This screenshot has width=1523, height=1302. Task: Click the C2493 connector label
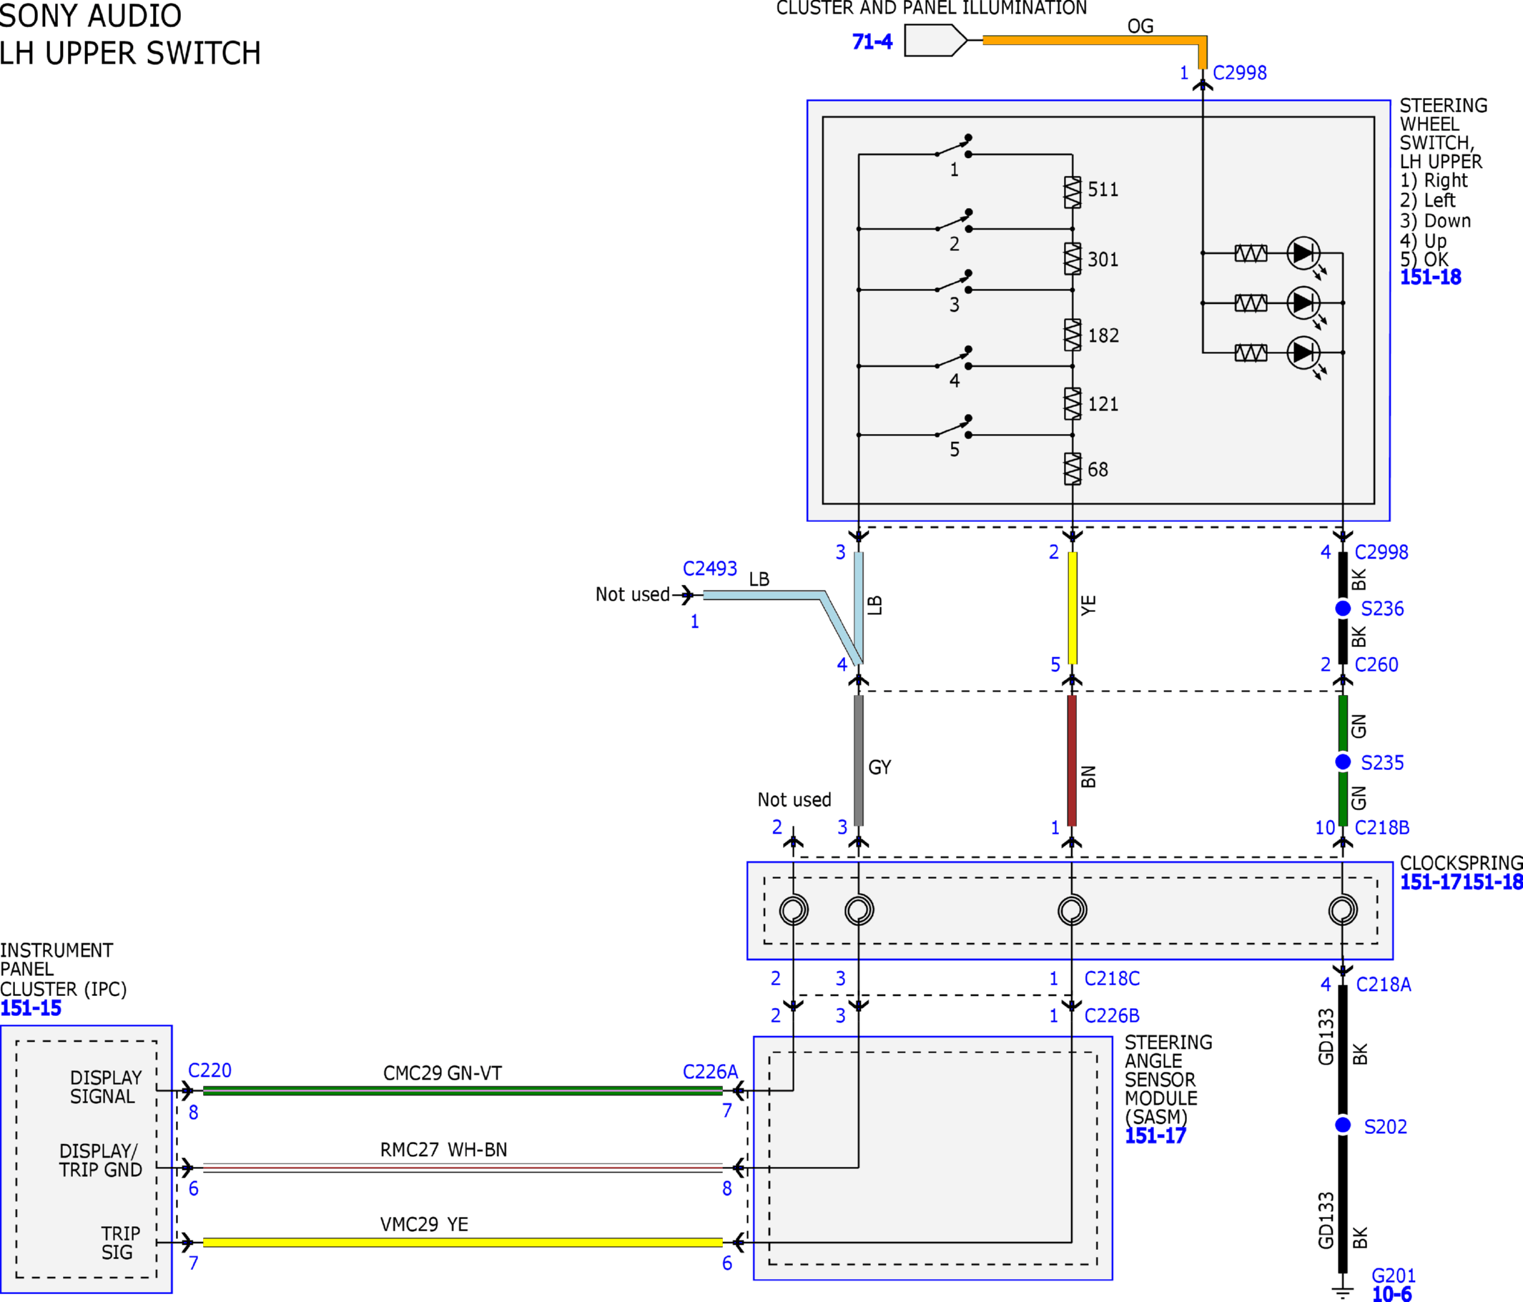click(x=709, y=568)
